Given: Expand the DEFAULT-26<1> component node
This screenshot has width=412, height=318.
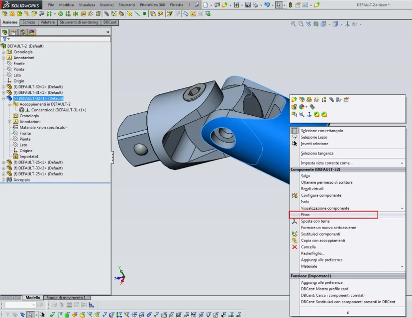Looking at the screenshot, I should click(x=3, y=162).
